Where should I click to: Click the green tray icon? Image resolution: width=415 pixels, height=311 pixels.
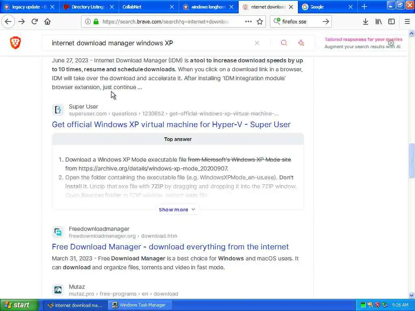363,305
